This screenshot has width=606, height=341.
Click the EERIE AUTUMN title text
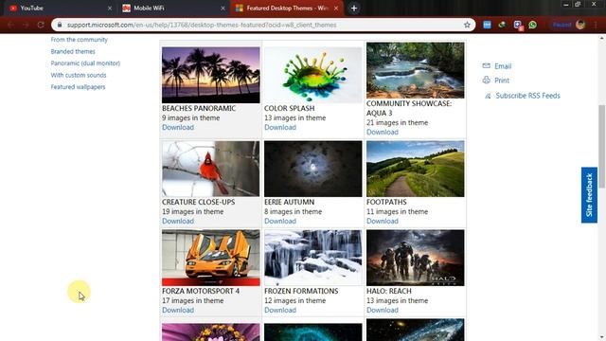tap(289, 202)
